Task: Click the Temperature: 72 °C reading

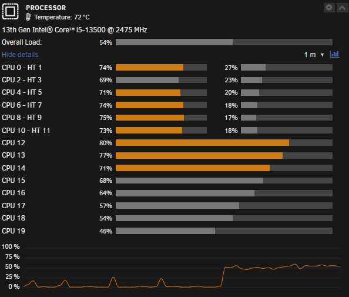Action: [62, 17]
